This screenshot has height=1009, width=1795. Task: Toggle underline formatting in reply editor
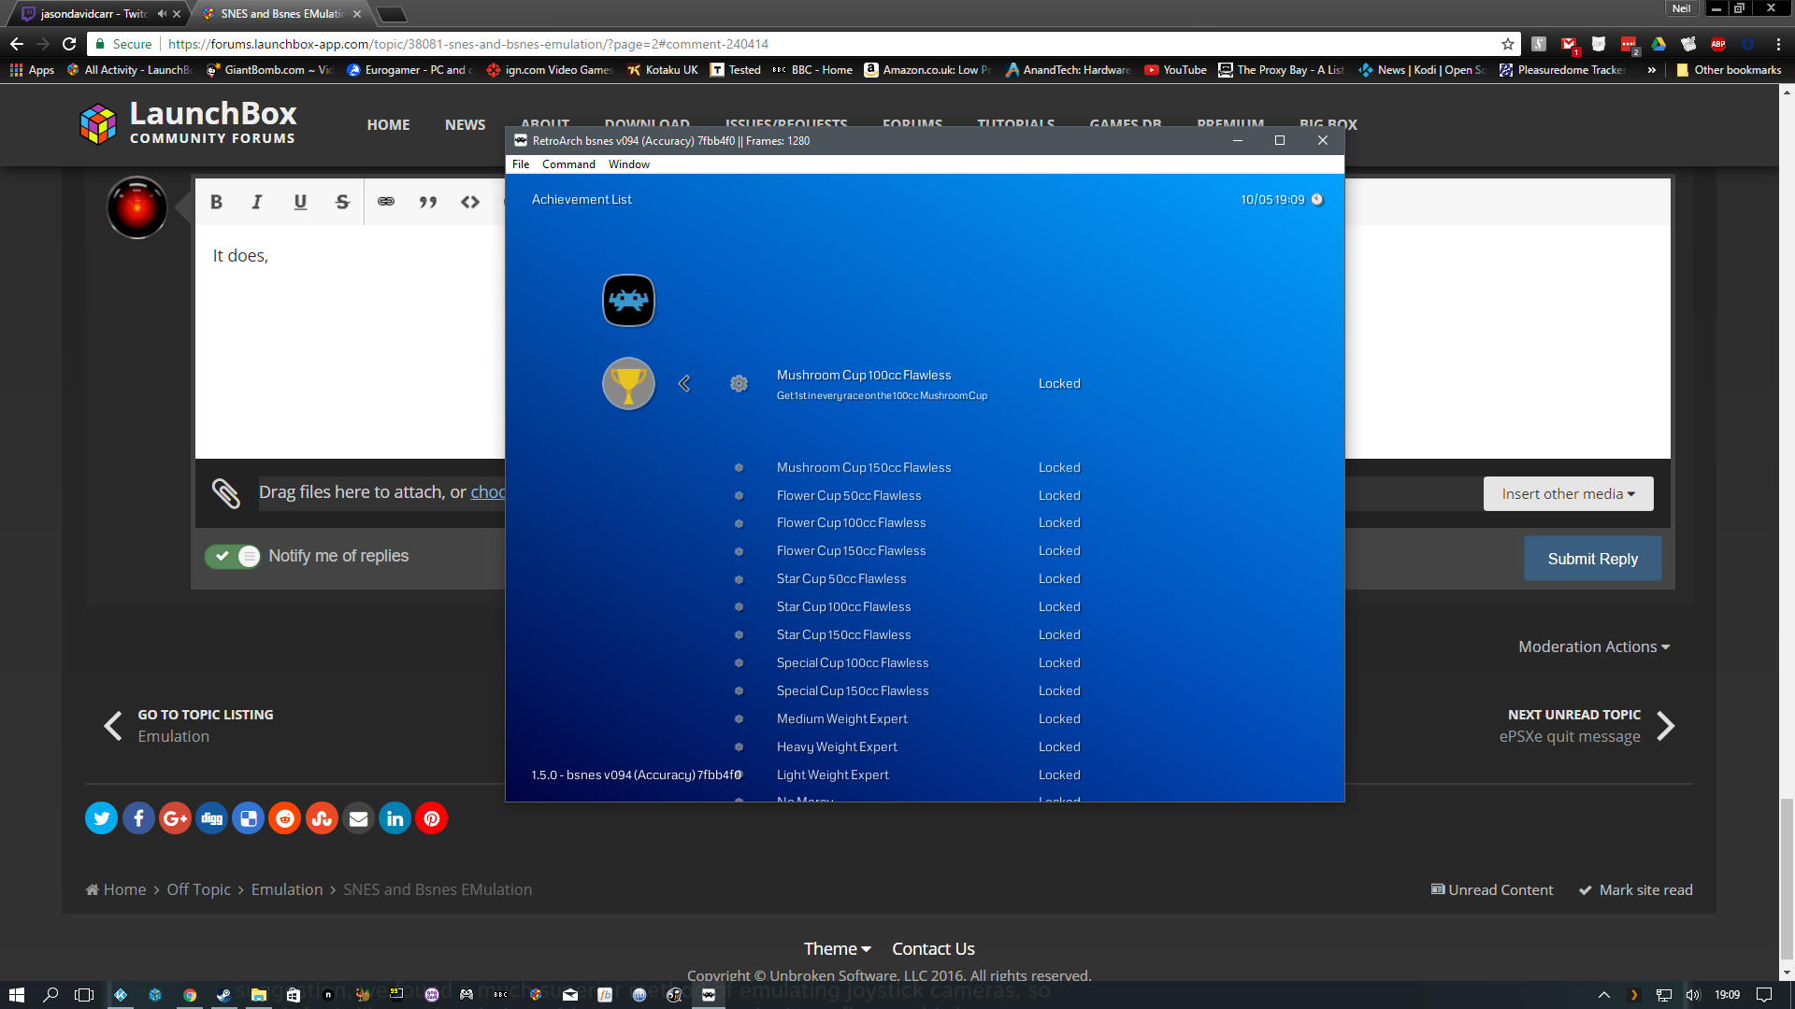coord(300,202)
